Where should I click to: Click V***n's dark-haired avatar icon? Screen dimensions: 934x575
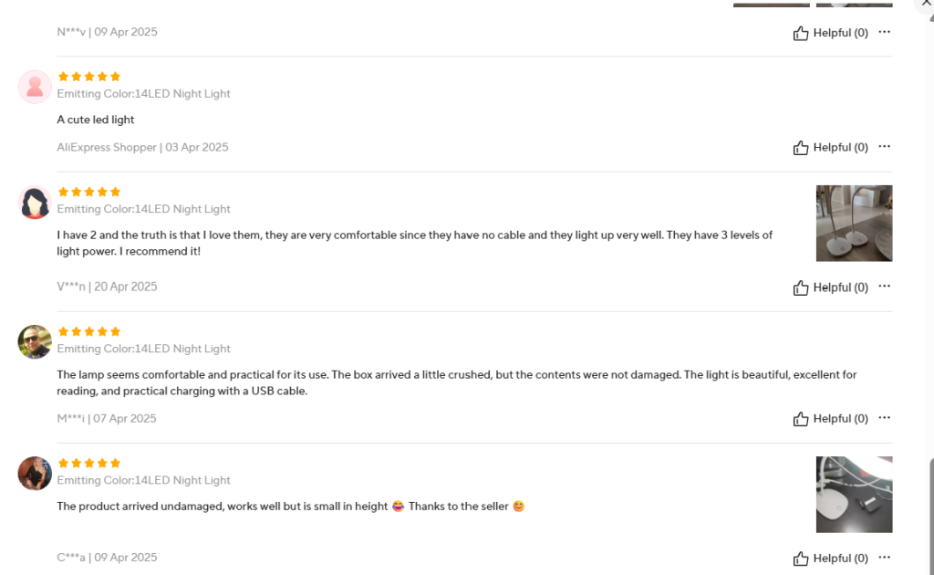pyautogui.click(x=35, y=202)
